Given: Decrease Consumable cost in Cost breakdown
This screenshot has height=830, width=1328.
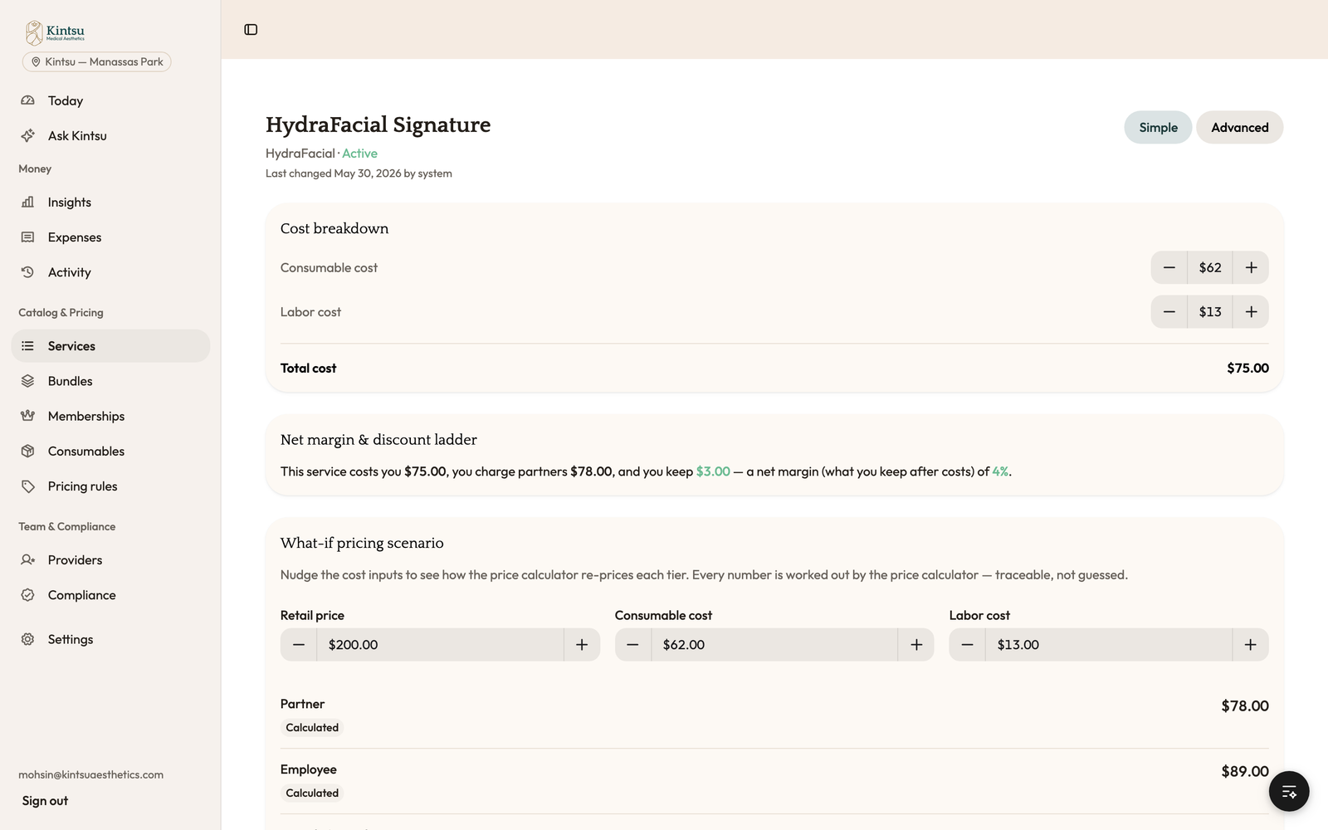Looking at the screenshot, I should tap(1169, 267).
